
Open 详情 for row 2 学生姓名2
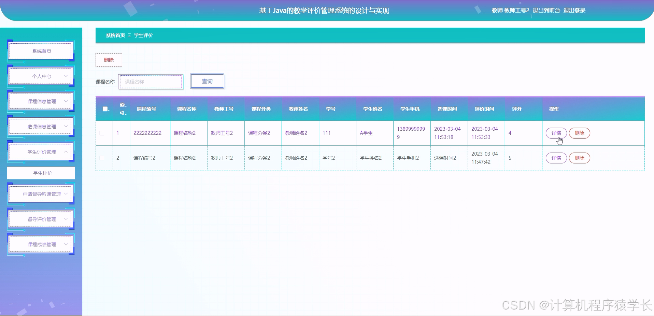(556, 158)
